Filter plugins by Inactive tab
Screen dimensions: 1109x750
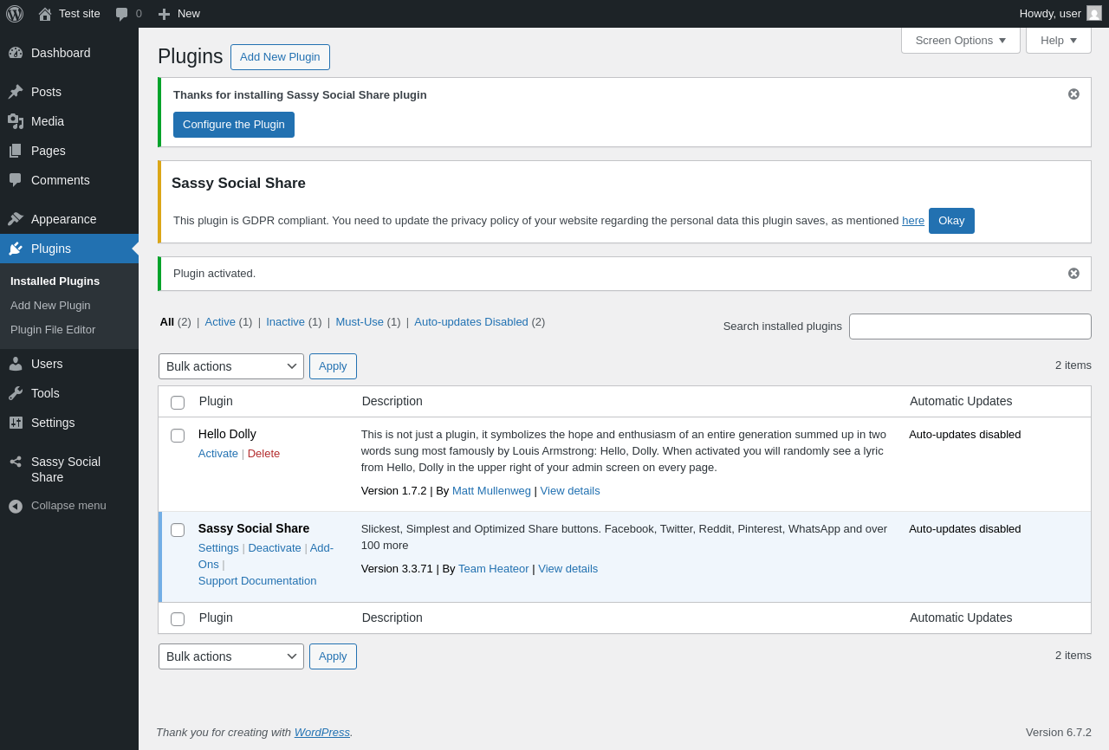285,322
